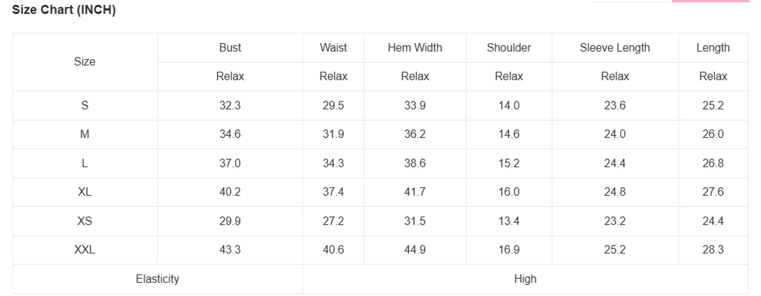Click the Hem Width column header
This screenshot has width=761, height=296.
point(415,48)
